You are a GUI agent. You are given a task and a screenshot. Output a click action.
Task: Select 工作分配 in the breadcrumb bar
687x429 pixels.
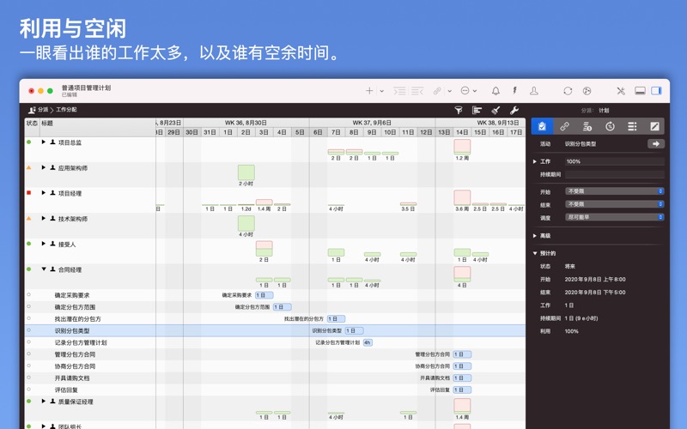(66, 110)
